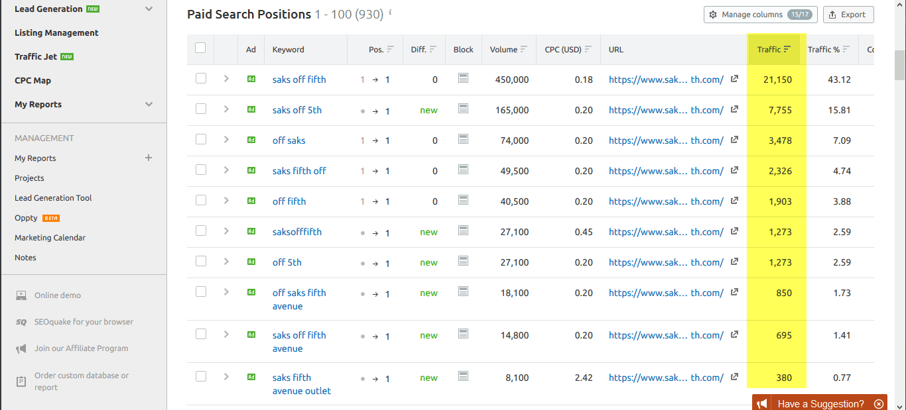Check the select-all checkbox in the table header
This screenshot has width=906, height=410.
(201, 49)
